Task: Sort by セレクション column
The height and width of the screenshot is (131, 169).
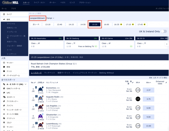Action: [52, 82]
